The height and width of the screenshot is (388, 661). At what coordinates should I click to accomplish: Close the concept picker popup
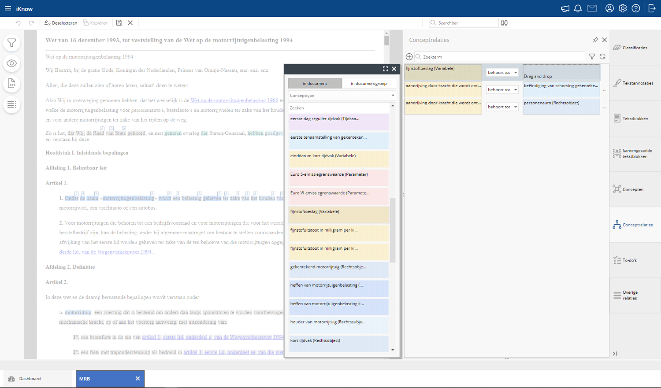pyautogui.click(x=394, y=69)
